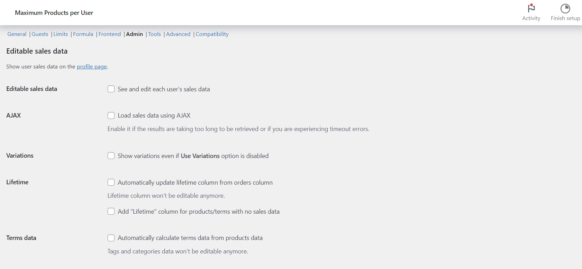The width and height of the screenshot is (582, 269).
Task: Check Load sales data using AJAX
Action: tap(111, 115)
